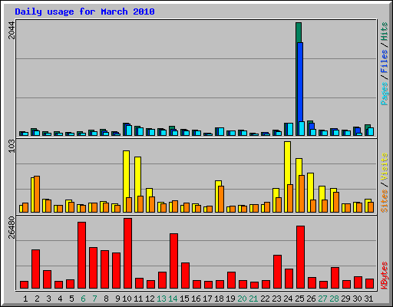Click the green day 7 label
393x307 pixels.
(x=94, y=299)
